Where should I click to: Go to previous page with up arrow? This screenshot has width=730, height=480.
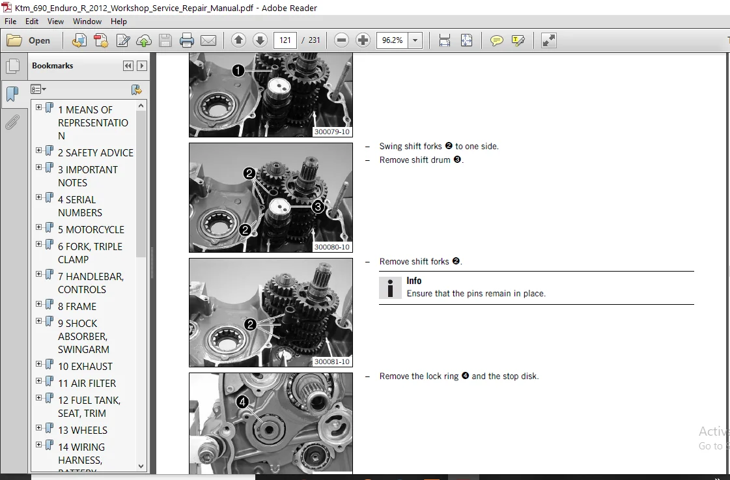[238, 40]
